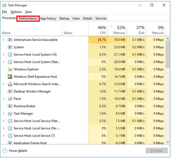The height and width of the screenshot is (158, 171).
Task: Expand the Task Manager process row
Action: [x=4, y=114]
